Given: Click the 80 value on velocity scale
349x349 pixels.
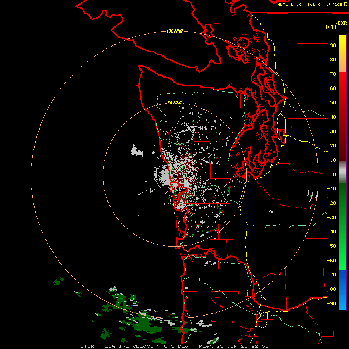Looking at the screenshot, I should pos(333,60).
